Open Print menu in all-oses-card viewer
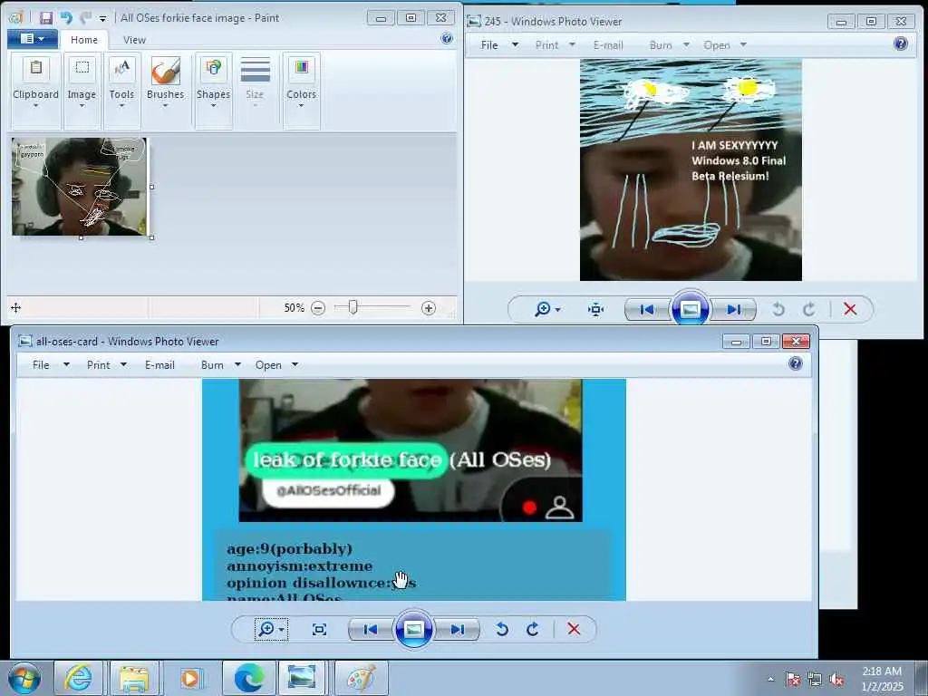 pos(107,365)
